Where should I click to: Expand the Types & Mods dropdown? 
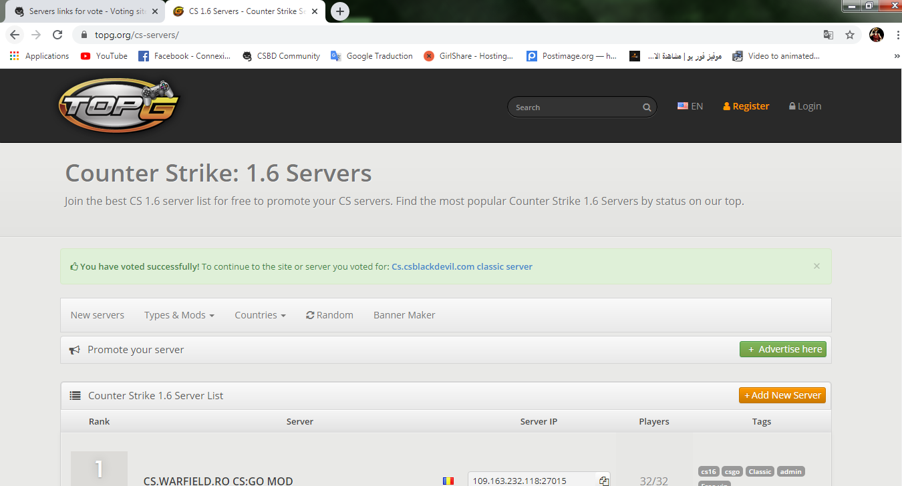tap(179, 315)
